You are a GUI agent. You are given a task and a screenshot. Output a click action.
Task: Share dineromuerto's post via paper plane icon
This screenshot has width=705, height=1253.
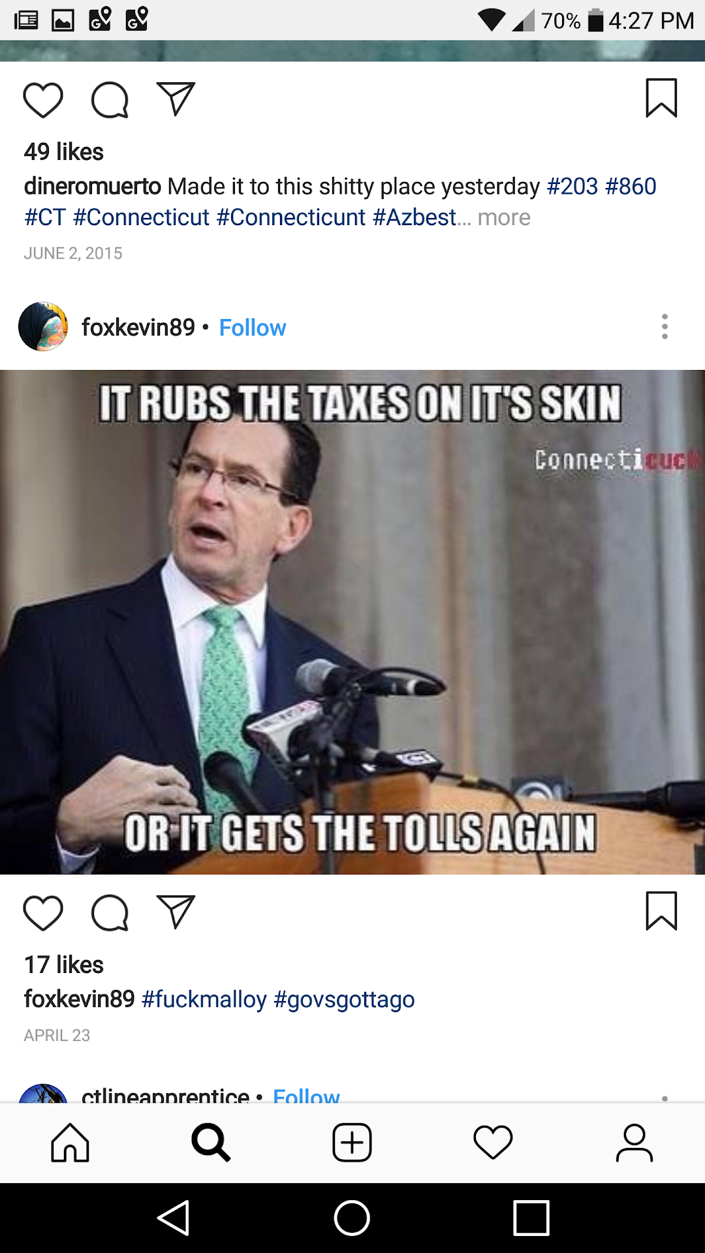pyautogui.click(x=176, y=99)
